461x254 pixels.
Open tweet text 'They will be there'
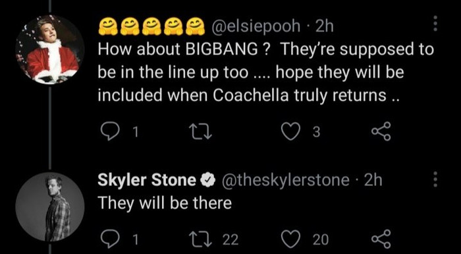point(165,203)
